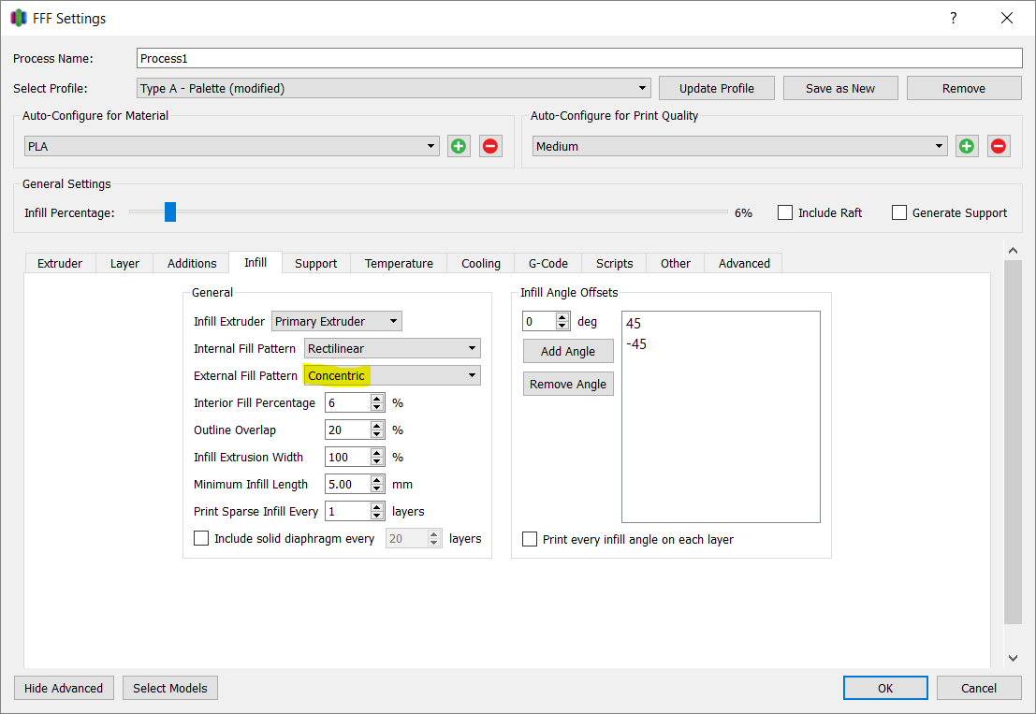1036x714 pixels.
Task: Increase Infill Extrusion Width with up arrow
Action: pyautogui.click(x=377, y=452)
